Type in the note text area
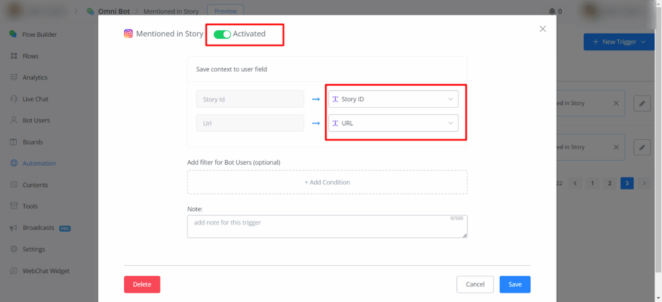The width and height of the screenshot is (662, 302). click(x=327, y=226)
